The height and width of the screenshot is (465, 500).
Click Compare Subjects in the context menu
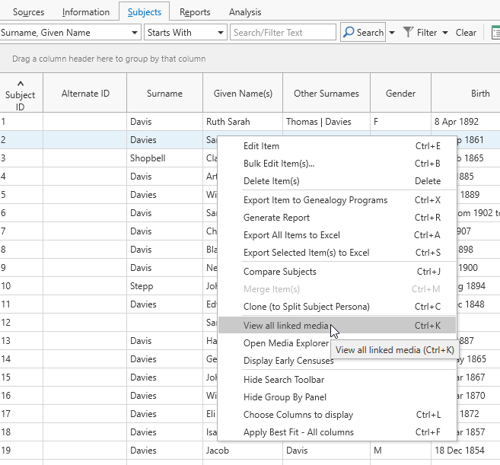(279, 272)
